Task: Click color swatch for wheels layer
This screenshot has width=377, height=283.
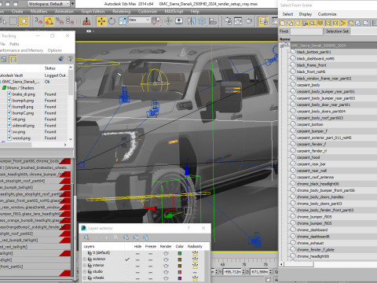Action: [x=180, y=278]
